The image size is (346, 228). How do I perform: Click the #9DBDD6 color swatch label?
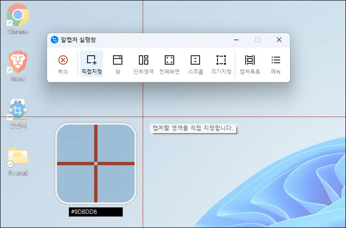95,212
